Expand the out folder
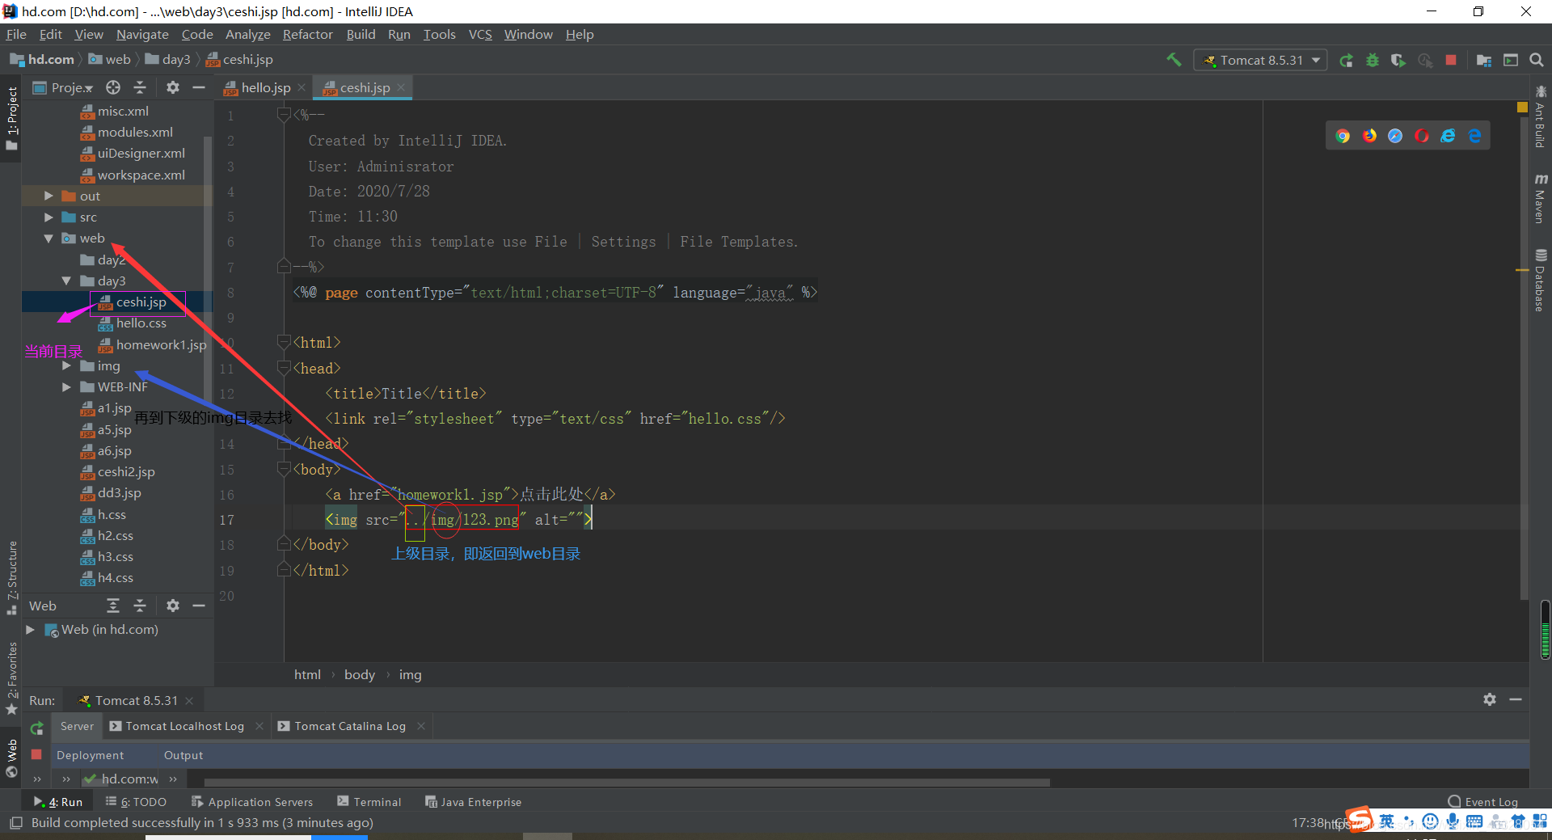Image resolution: width=1552 pixels, height=840 pixels. coord(48,196)
